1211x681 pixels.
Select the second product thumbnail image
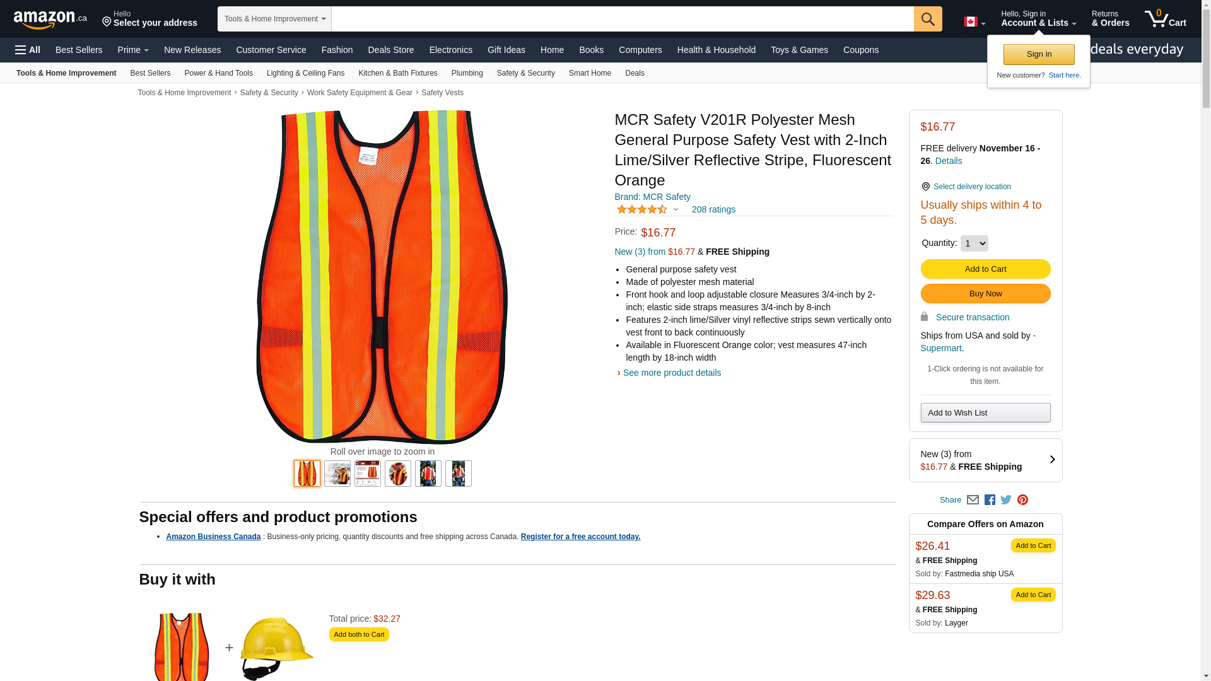[x=337, y=474]
